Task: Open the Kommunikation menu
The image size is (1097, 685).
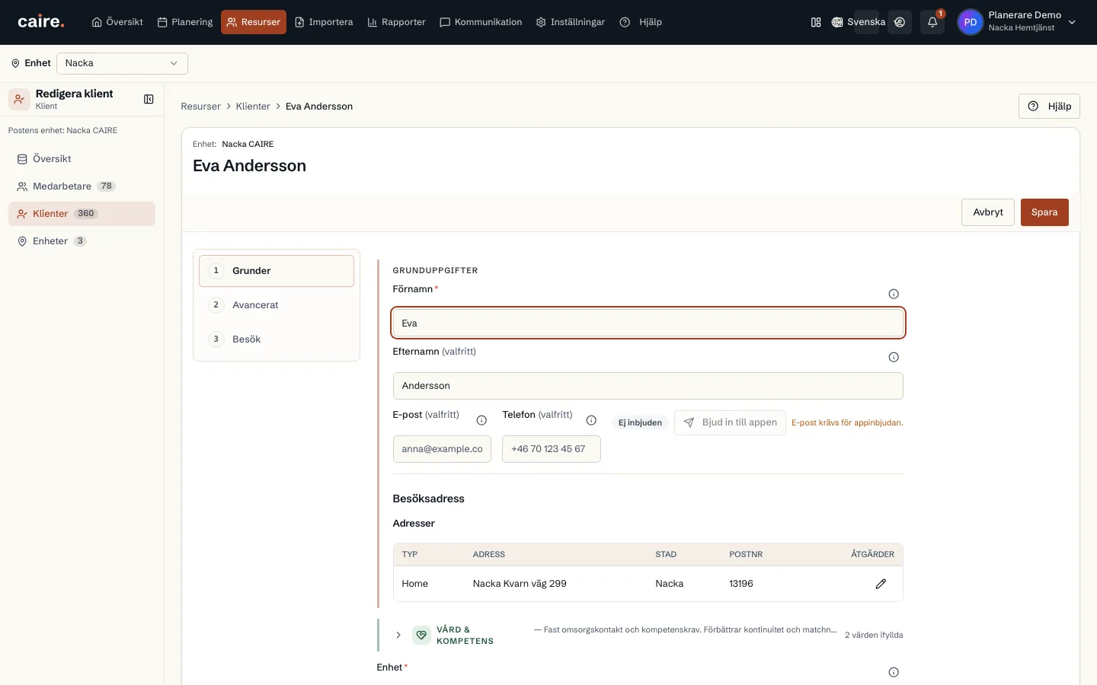Action: [481, 22]
